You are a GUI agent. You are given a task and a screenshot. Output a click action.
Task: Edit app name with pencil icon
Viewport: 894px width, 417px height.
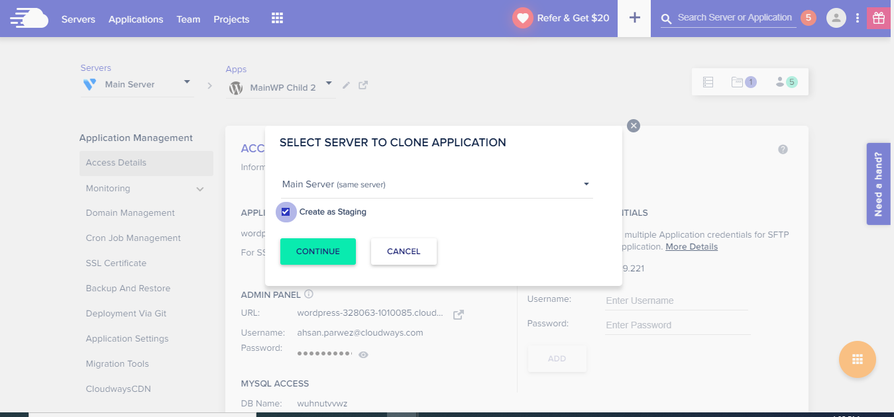[346, 85]
